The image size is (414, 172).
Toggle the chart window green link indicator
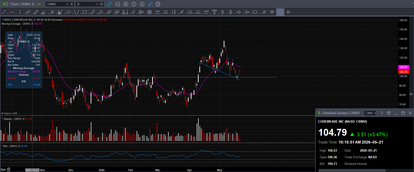coord(3,4)
